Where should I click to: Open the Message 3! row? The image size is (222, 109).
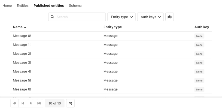click(x=22, y=62)
